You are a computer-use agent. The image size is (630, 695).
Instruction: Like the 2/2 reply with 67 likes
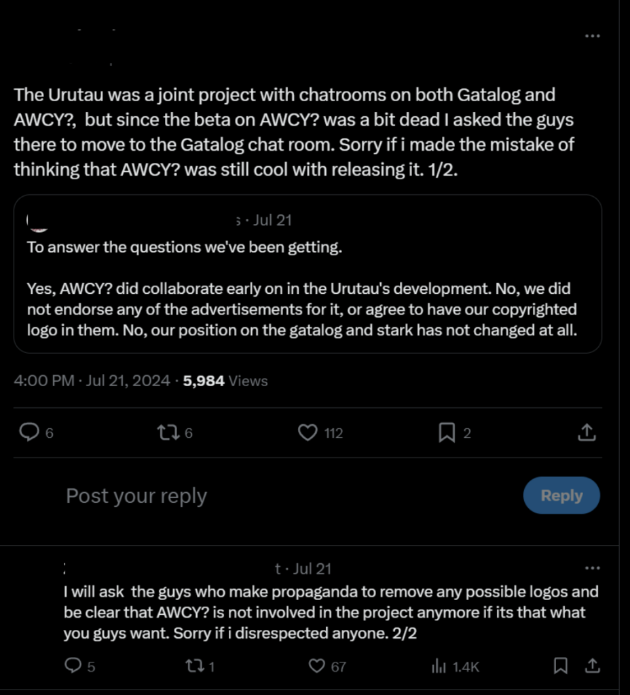coord(317,666)
